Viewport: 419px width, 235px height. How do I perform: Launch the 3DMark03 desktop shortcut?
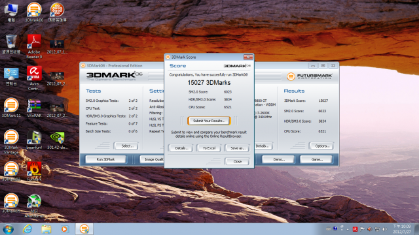(x=11, y=171)
